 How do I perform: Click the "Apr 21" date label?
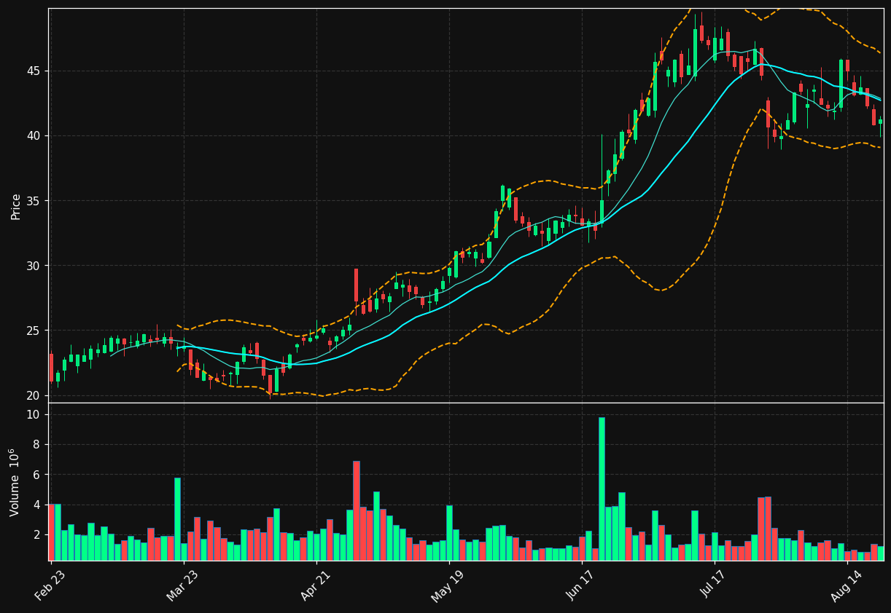[316, 585]
